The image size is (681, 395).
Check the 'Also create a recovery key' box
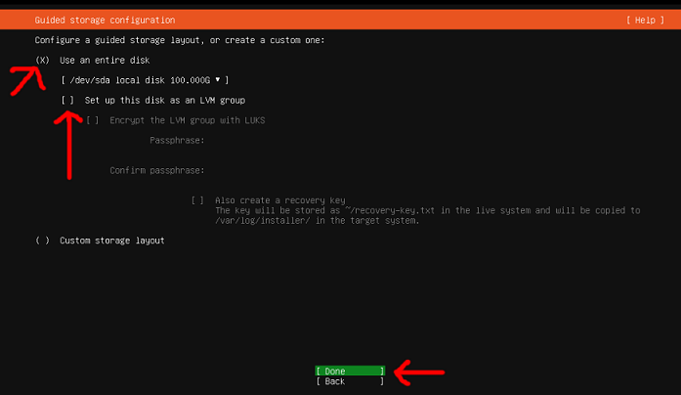tap(197, 200)
